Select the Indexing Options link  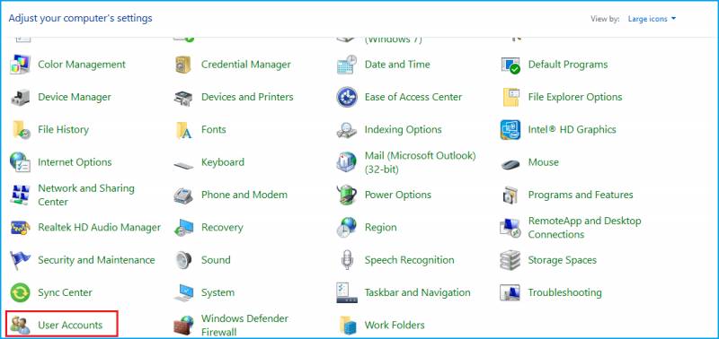pyautogui.click(x=403, y=130)
